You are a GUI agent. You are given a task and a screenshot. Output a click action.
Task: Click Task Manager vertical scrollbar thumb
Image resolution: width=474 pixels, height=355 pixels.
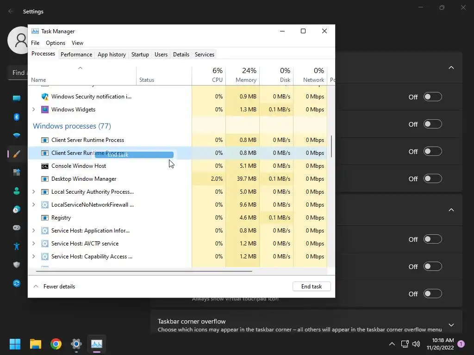click(331, 147)
